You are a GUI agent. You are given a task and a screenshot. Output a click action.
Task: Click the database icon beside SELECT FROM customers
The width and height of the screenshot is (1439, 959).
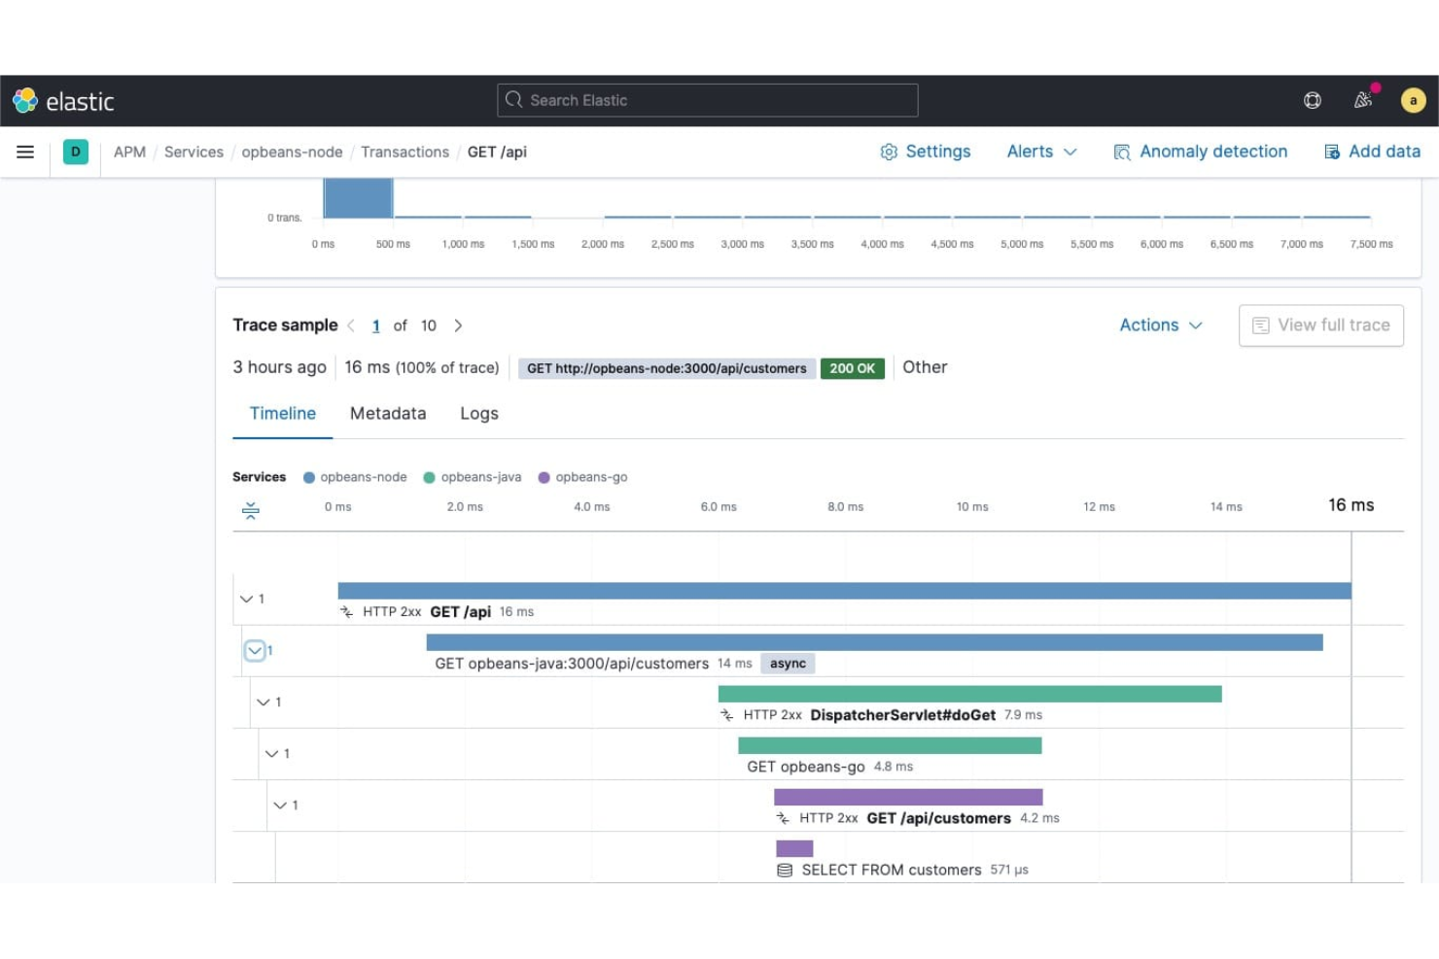pos(785,871)
